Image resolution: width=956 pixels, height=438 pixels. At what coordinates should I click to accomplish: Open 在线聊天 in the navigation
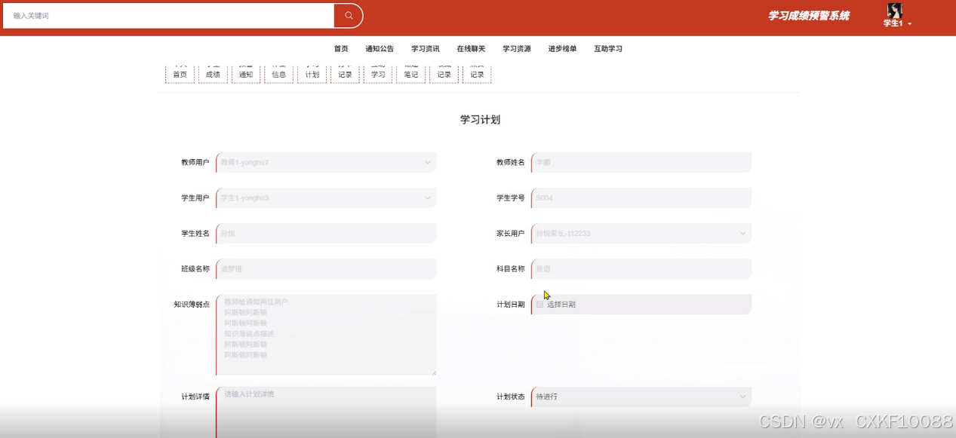click(471, 49)
